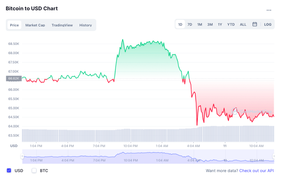Click the 66.62K price label on axis

click(x=14, y=79)
